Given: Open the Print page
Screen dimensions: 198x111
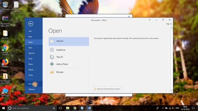Looking at the screenshot, I should 34,59.
